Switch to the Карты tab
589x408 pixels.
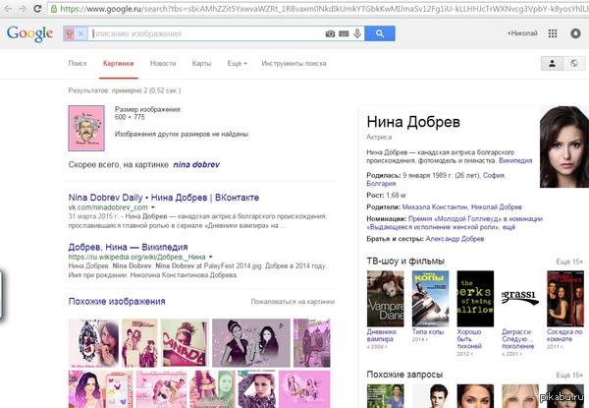(201, 63)
